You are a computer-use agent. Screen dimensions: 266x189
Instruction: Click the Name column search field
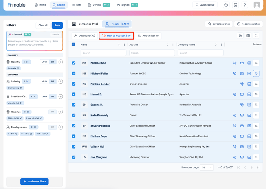[x=103, y=53]
